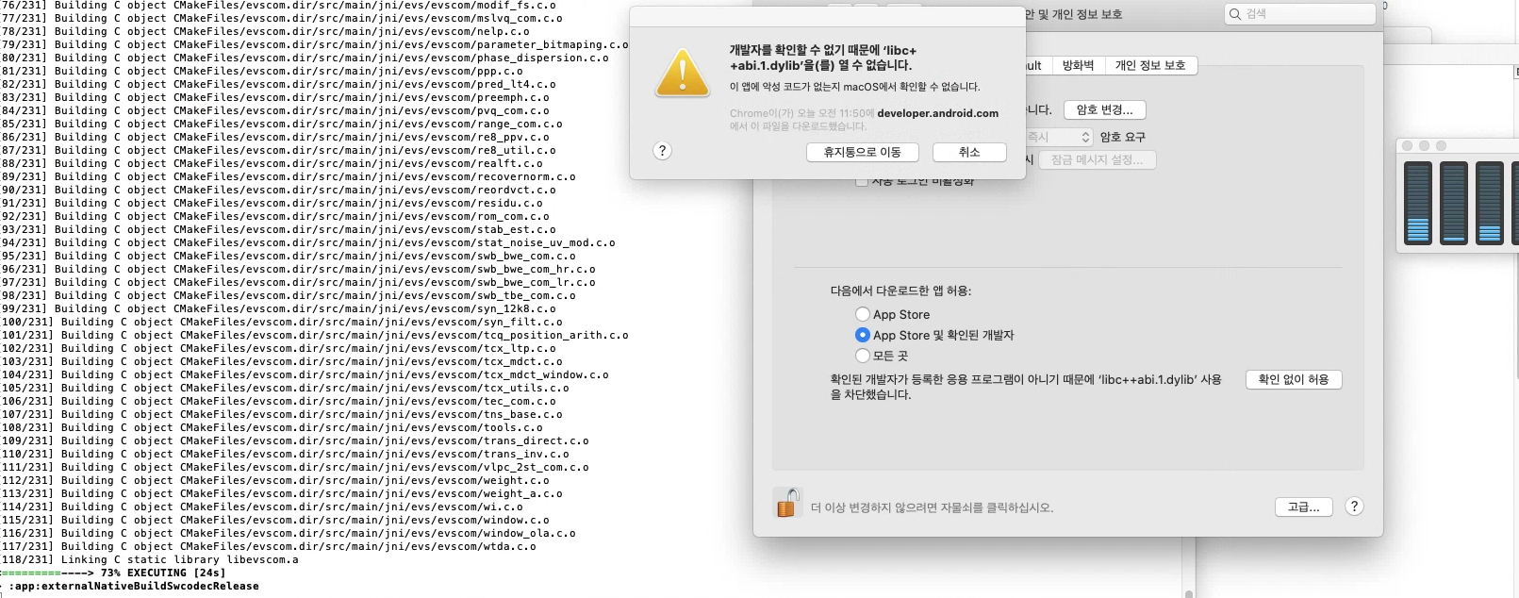Click the second CPU usage bar meter

click(1453, 203)
